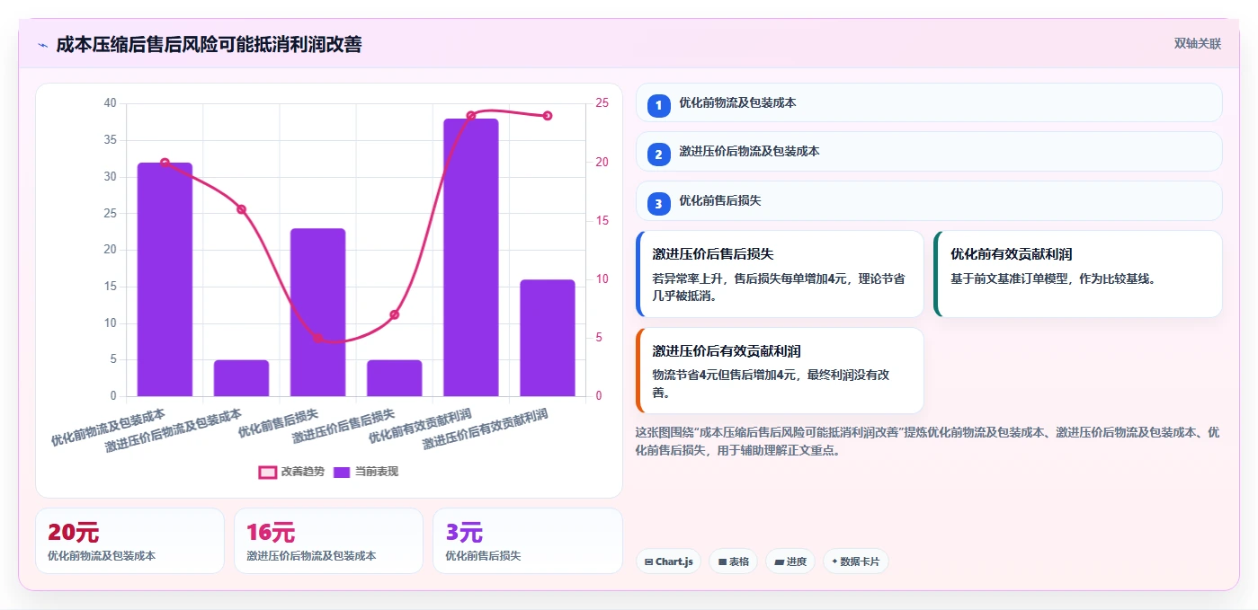
Task: Click the 改善趋势 legend label
Action: 303,472
